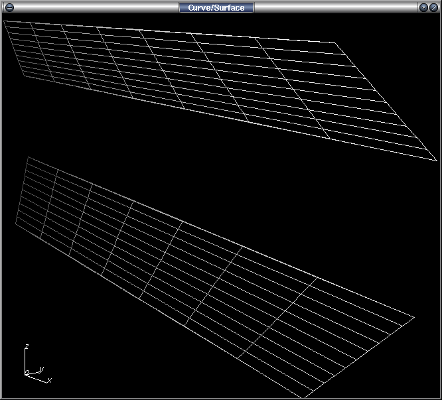
Task: Click the Curve/Surface window title
Action: click(216, 7)
